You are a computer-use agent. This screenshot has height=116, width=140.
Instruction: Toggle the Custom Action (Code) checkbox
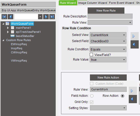(92, 83)
